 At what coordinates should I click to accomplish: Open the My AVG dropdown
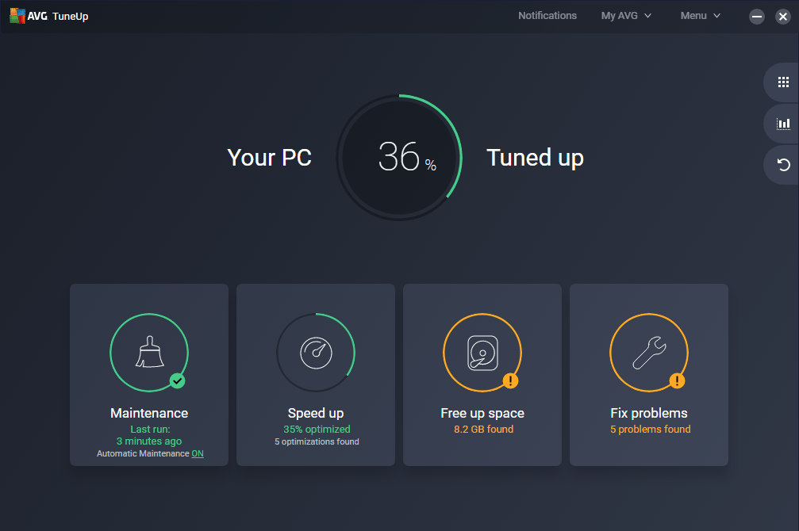(620, 15)
